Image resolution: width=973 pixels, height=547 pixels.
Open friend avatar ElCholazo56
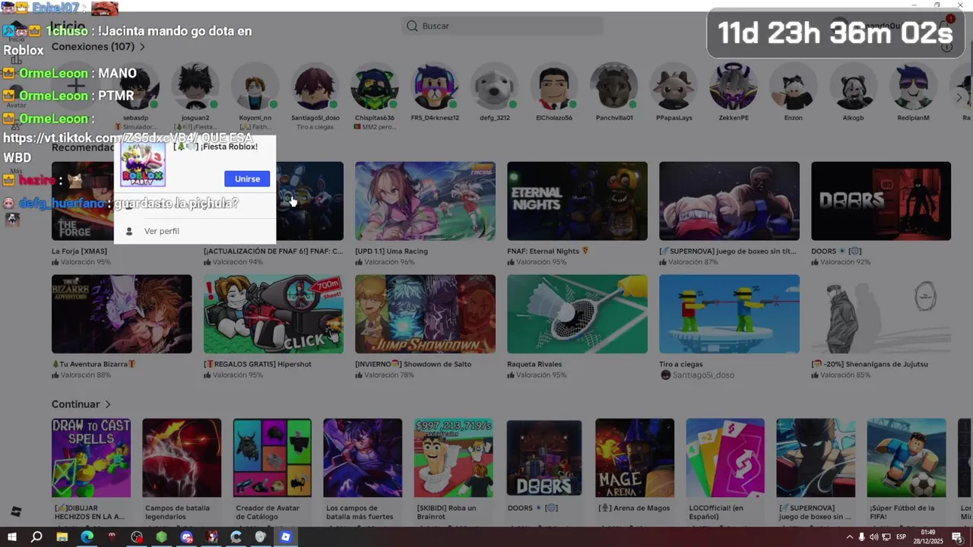coord(554,87)
